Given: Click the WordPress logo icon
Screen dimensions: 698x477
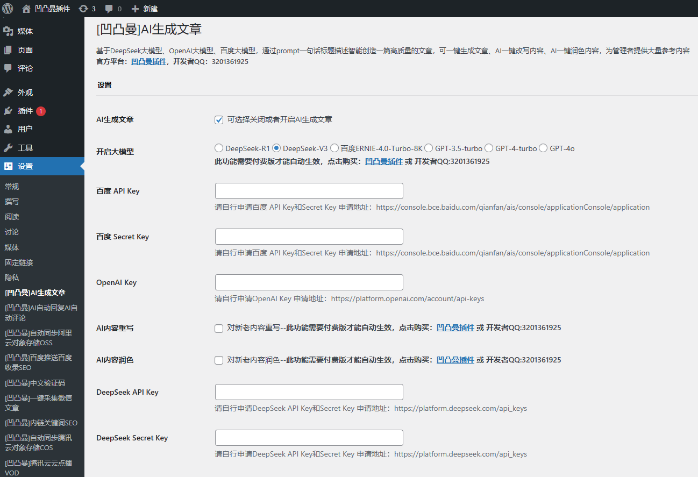Looking at the screenshot, I should (x=8, y=9).
